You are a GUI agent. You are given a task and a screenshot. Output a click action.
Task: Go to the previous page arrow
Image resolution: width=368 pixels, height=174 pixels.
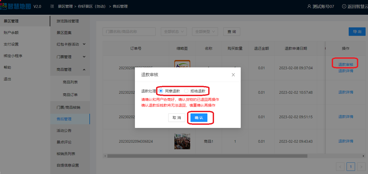340,167
